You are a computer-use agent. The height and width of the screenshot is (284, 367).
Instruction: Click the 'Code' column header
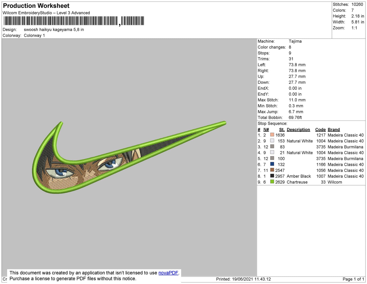321,129
